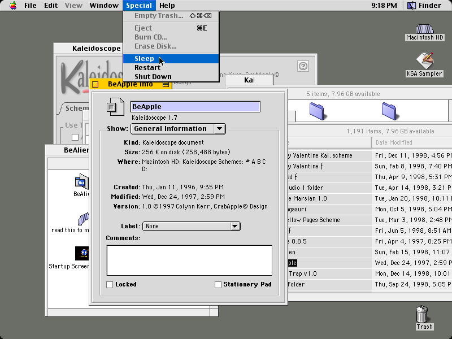Choose Sleep from the Special menu
Screen dimensions: 452x339
click(x=171, y=59)
